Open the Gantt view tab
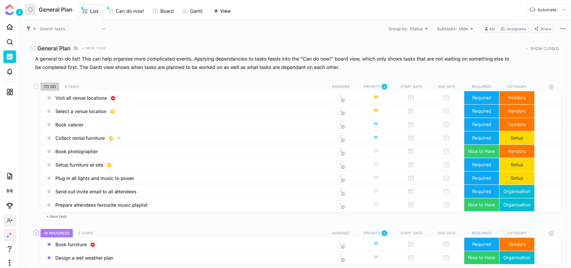 point(193,11)
